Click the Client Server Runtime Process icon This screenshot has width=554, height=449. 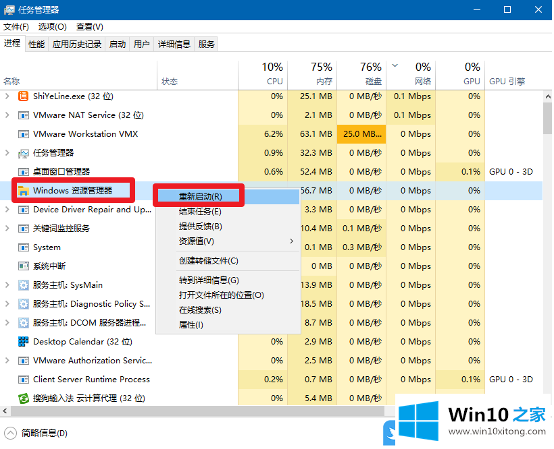pyautogui.click(x=24, y=380)
